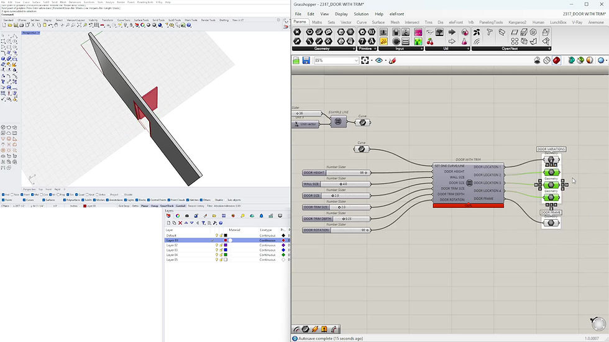Click the eye Named Views icon
The image size is (609, 342).
[378, 60]
